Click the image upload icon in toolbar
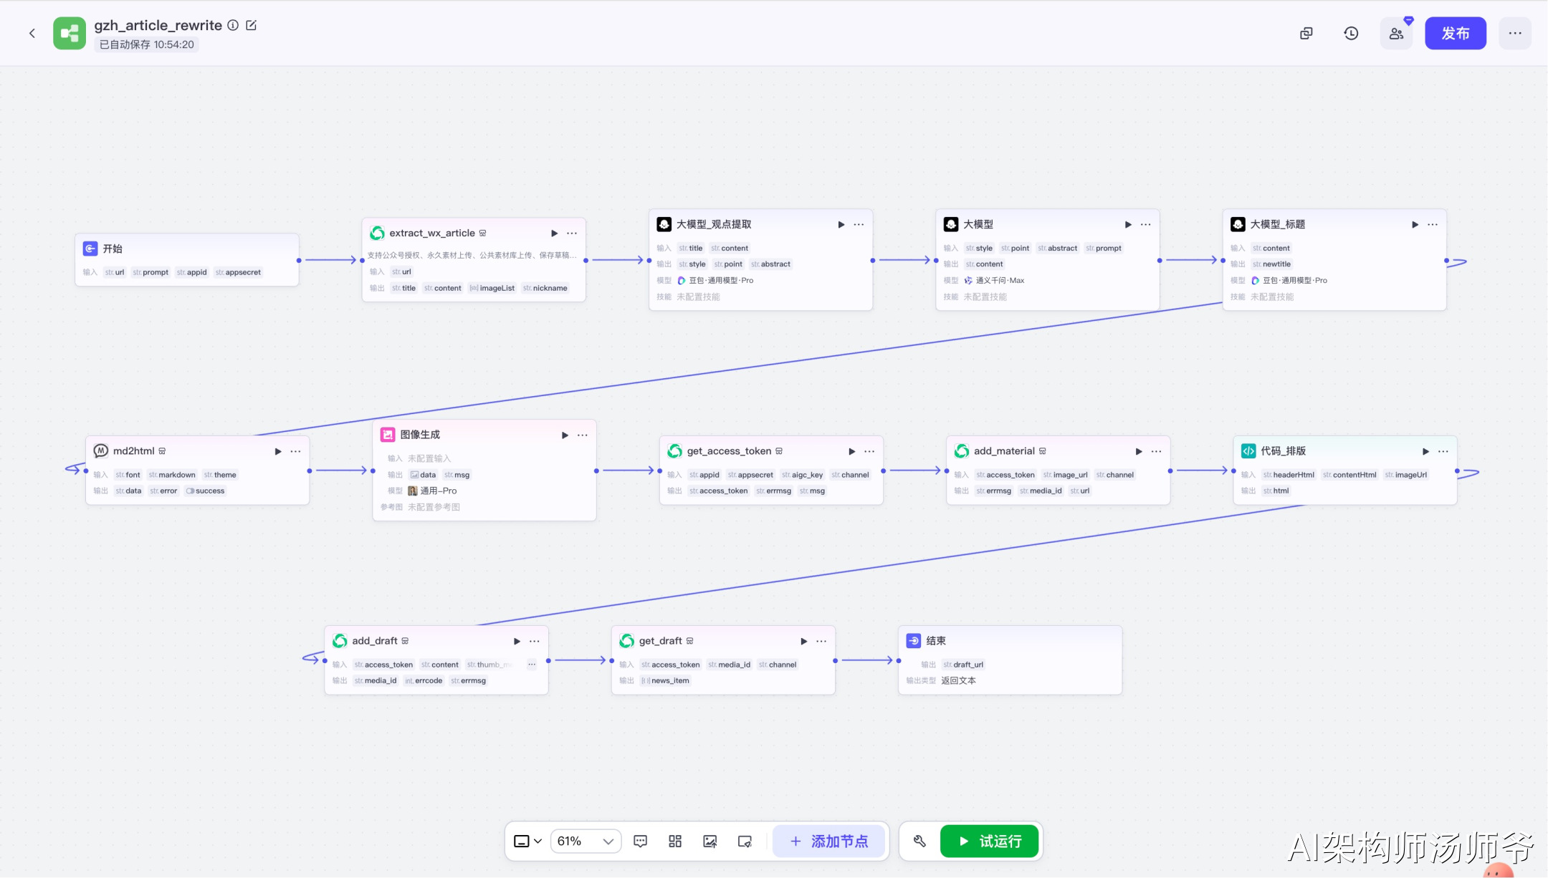Screen dimensions: 1548x878 pyautogui.click(x=709, y=841)
